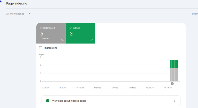The image size is (198, 108).
Task: Click the 9/29/26 date label
Action: click(150, 88)
